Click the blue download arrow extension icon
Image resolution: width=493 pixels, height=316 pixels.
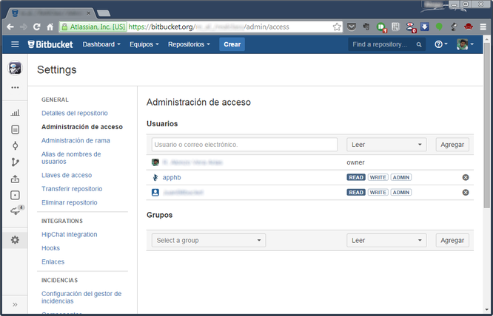point(425,27)
